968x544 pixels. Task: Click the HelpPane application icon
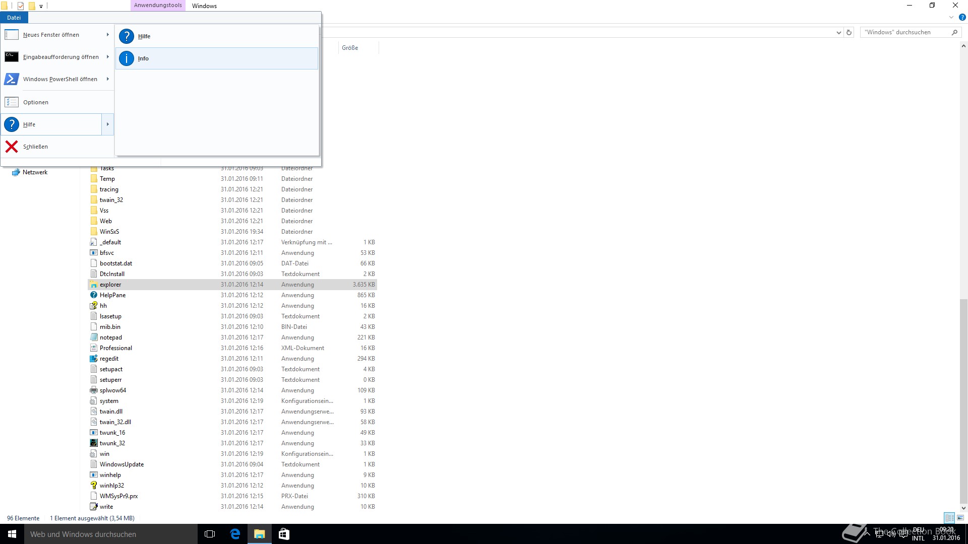[94, 295]
